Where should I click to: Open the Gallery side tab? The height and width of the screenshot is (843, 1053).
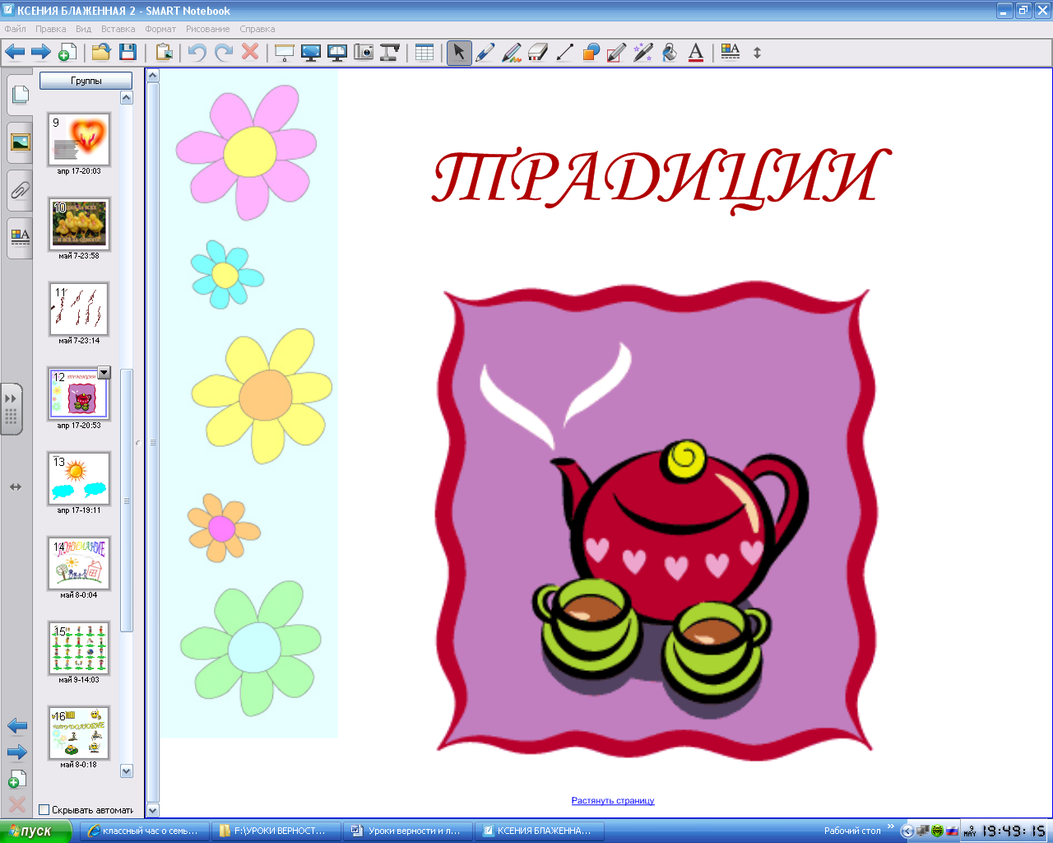click(20, 142)
